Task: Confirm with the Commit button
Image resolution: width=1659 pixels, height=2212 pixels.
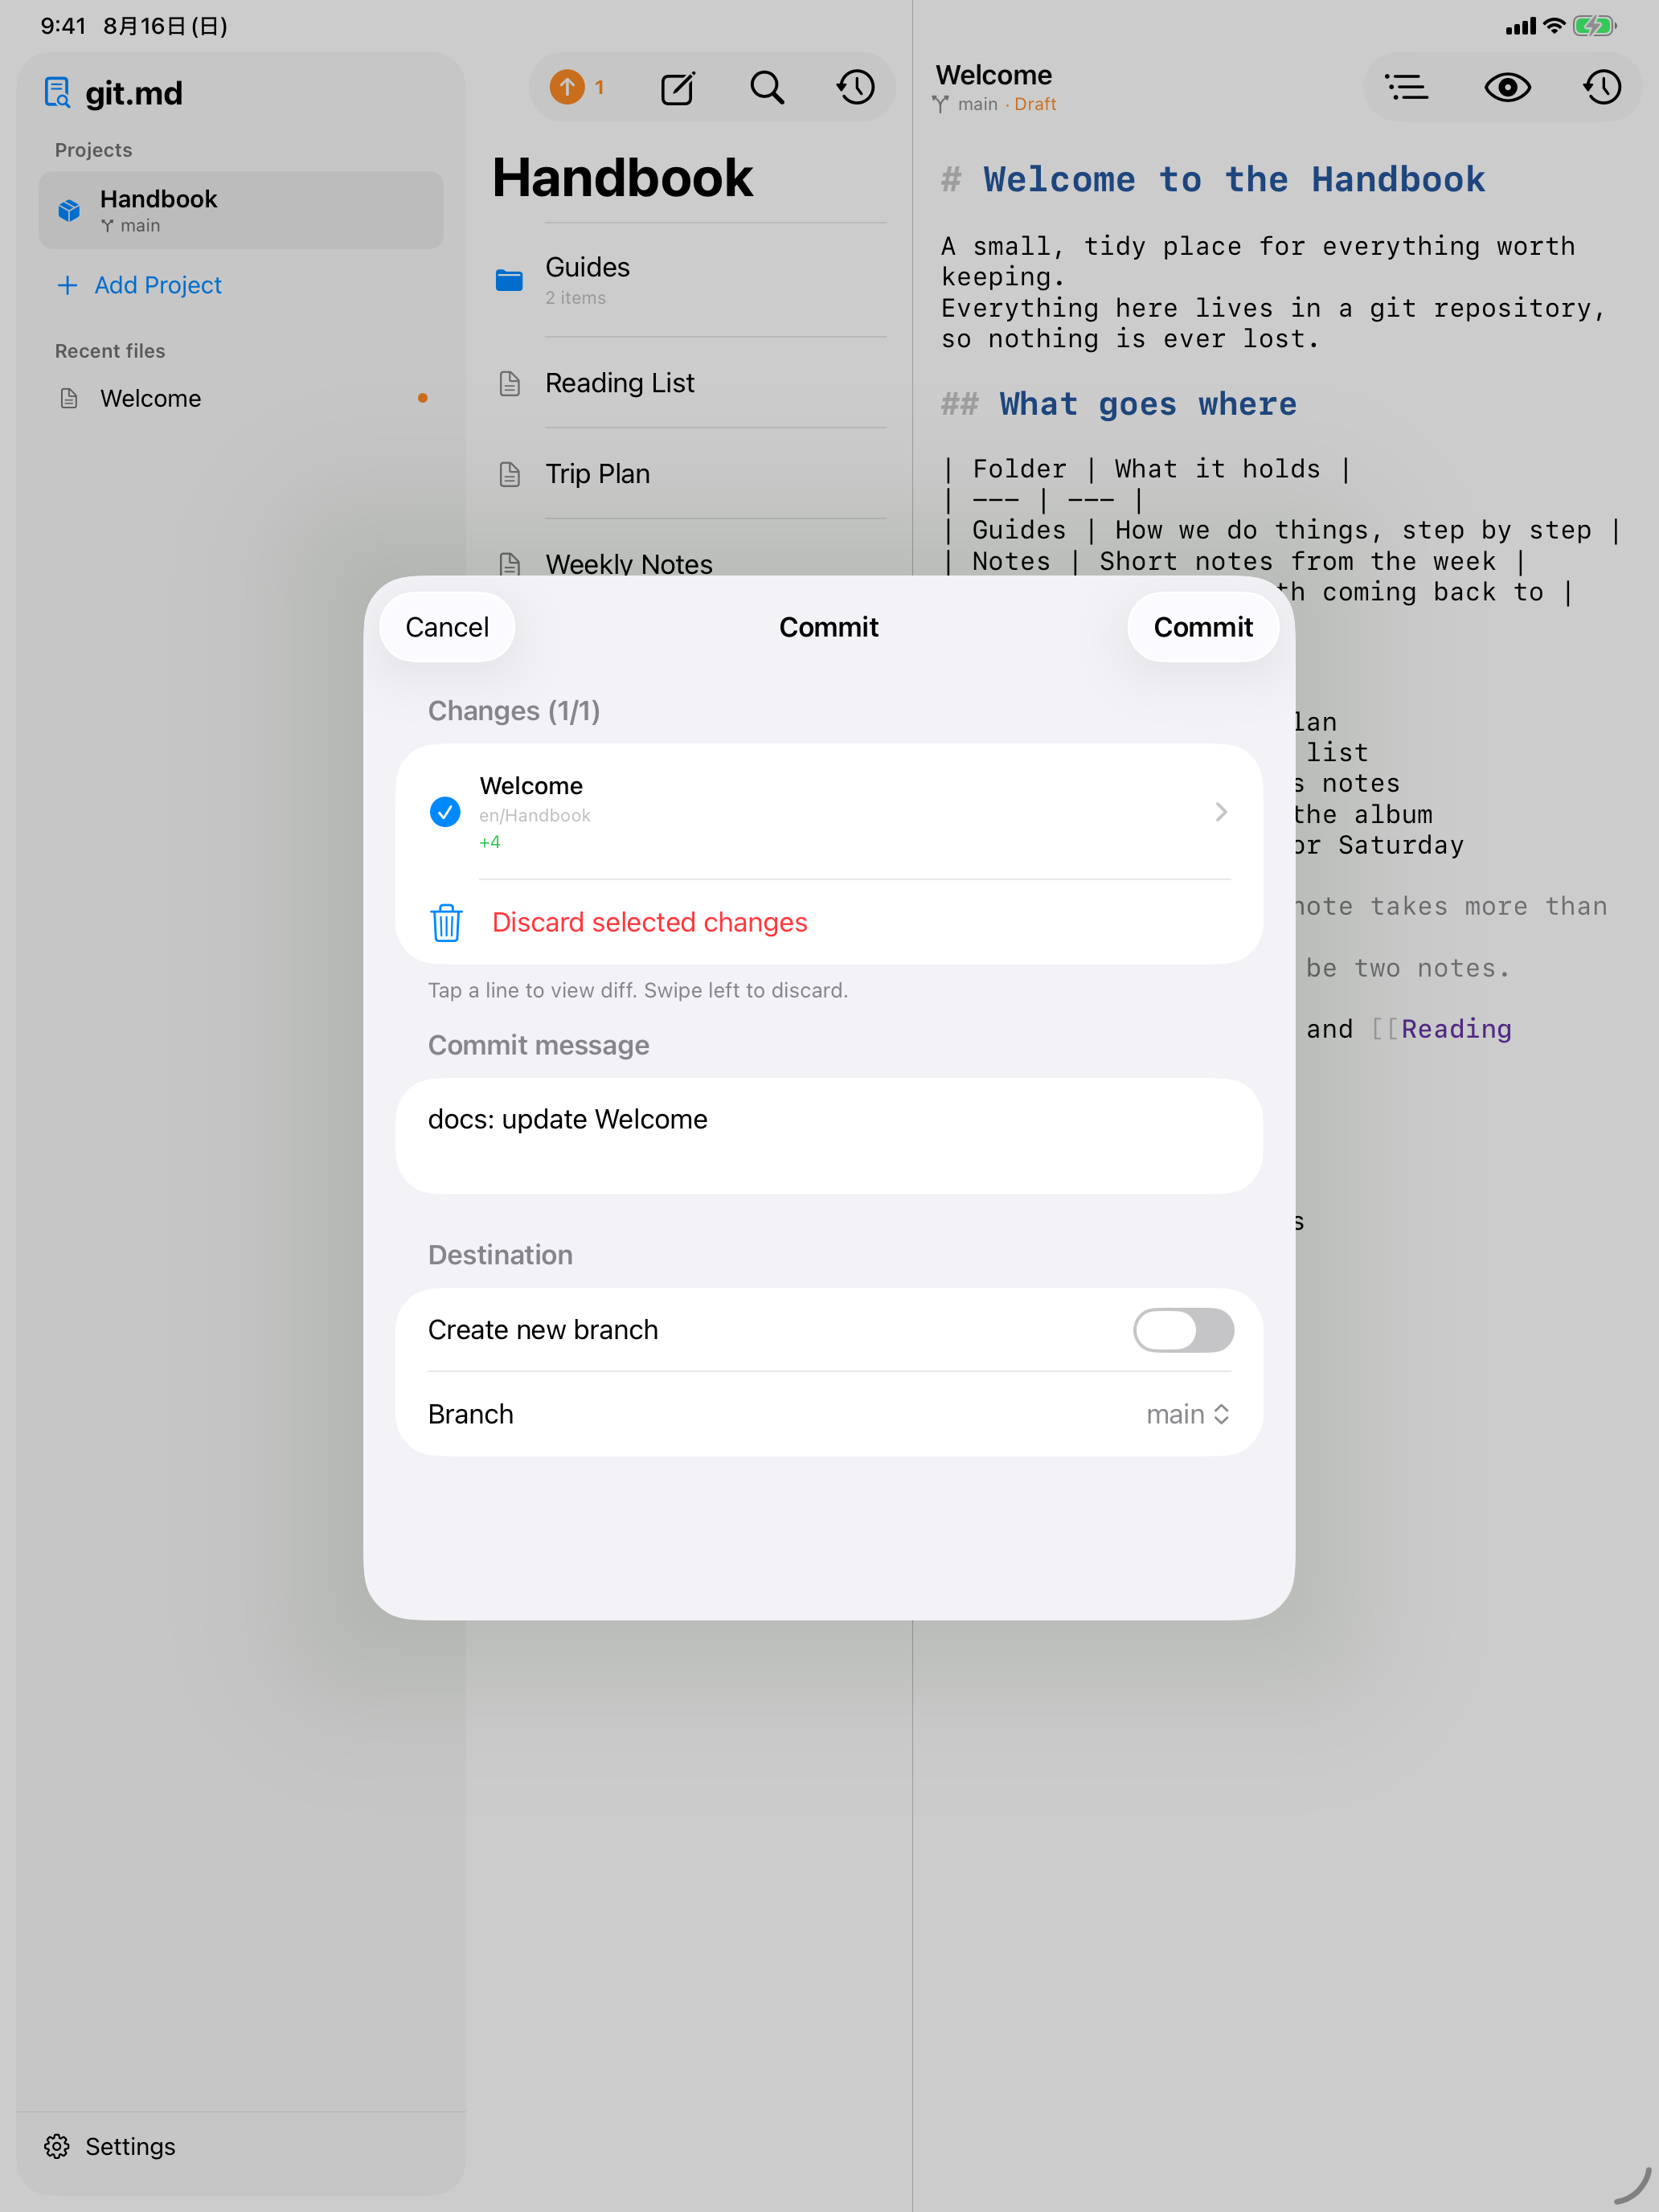Action: [1203, 627]
